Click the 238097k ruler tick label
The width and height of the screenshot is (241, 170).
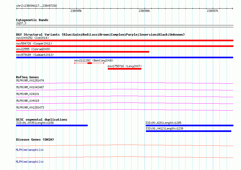coord(213,11)
